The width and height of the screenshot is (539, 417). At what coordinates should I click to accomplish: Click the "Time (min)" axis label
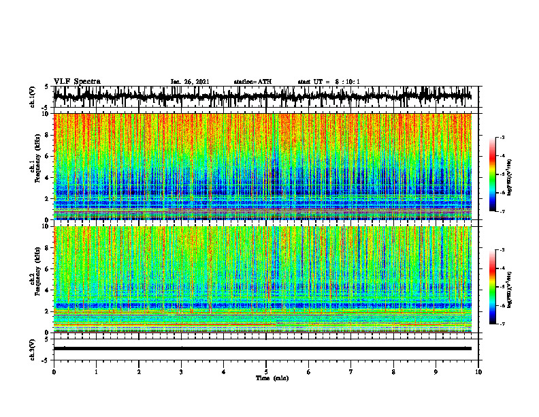pos(272,378)
